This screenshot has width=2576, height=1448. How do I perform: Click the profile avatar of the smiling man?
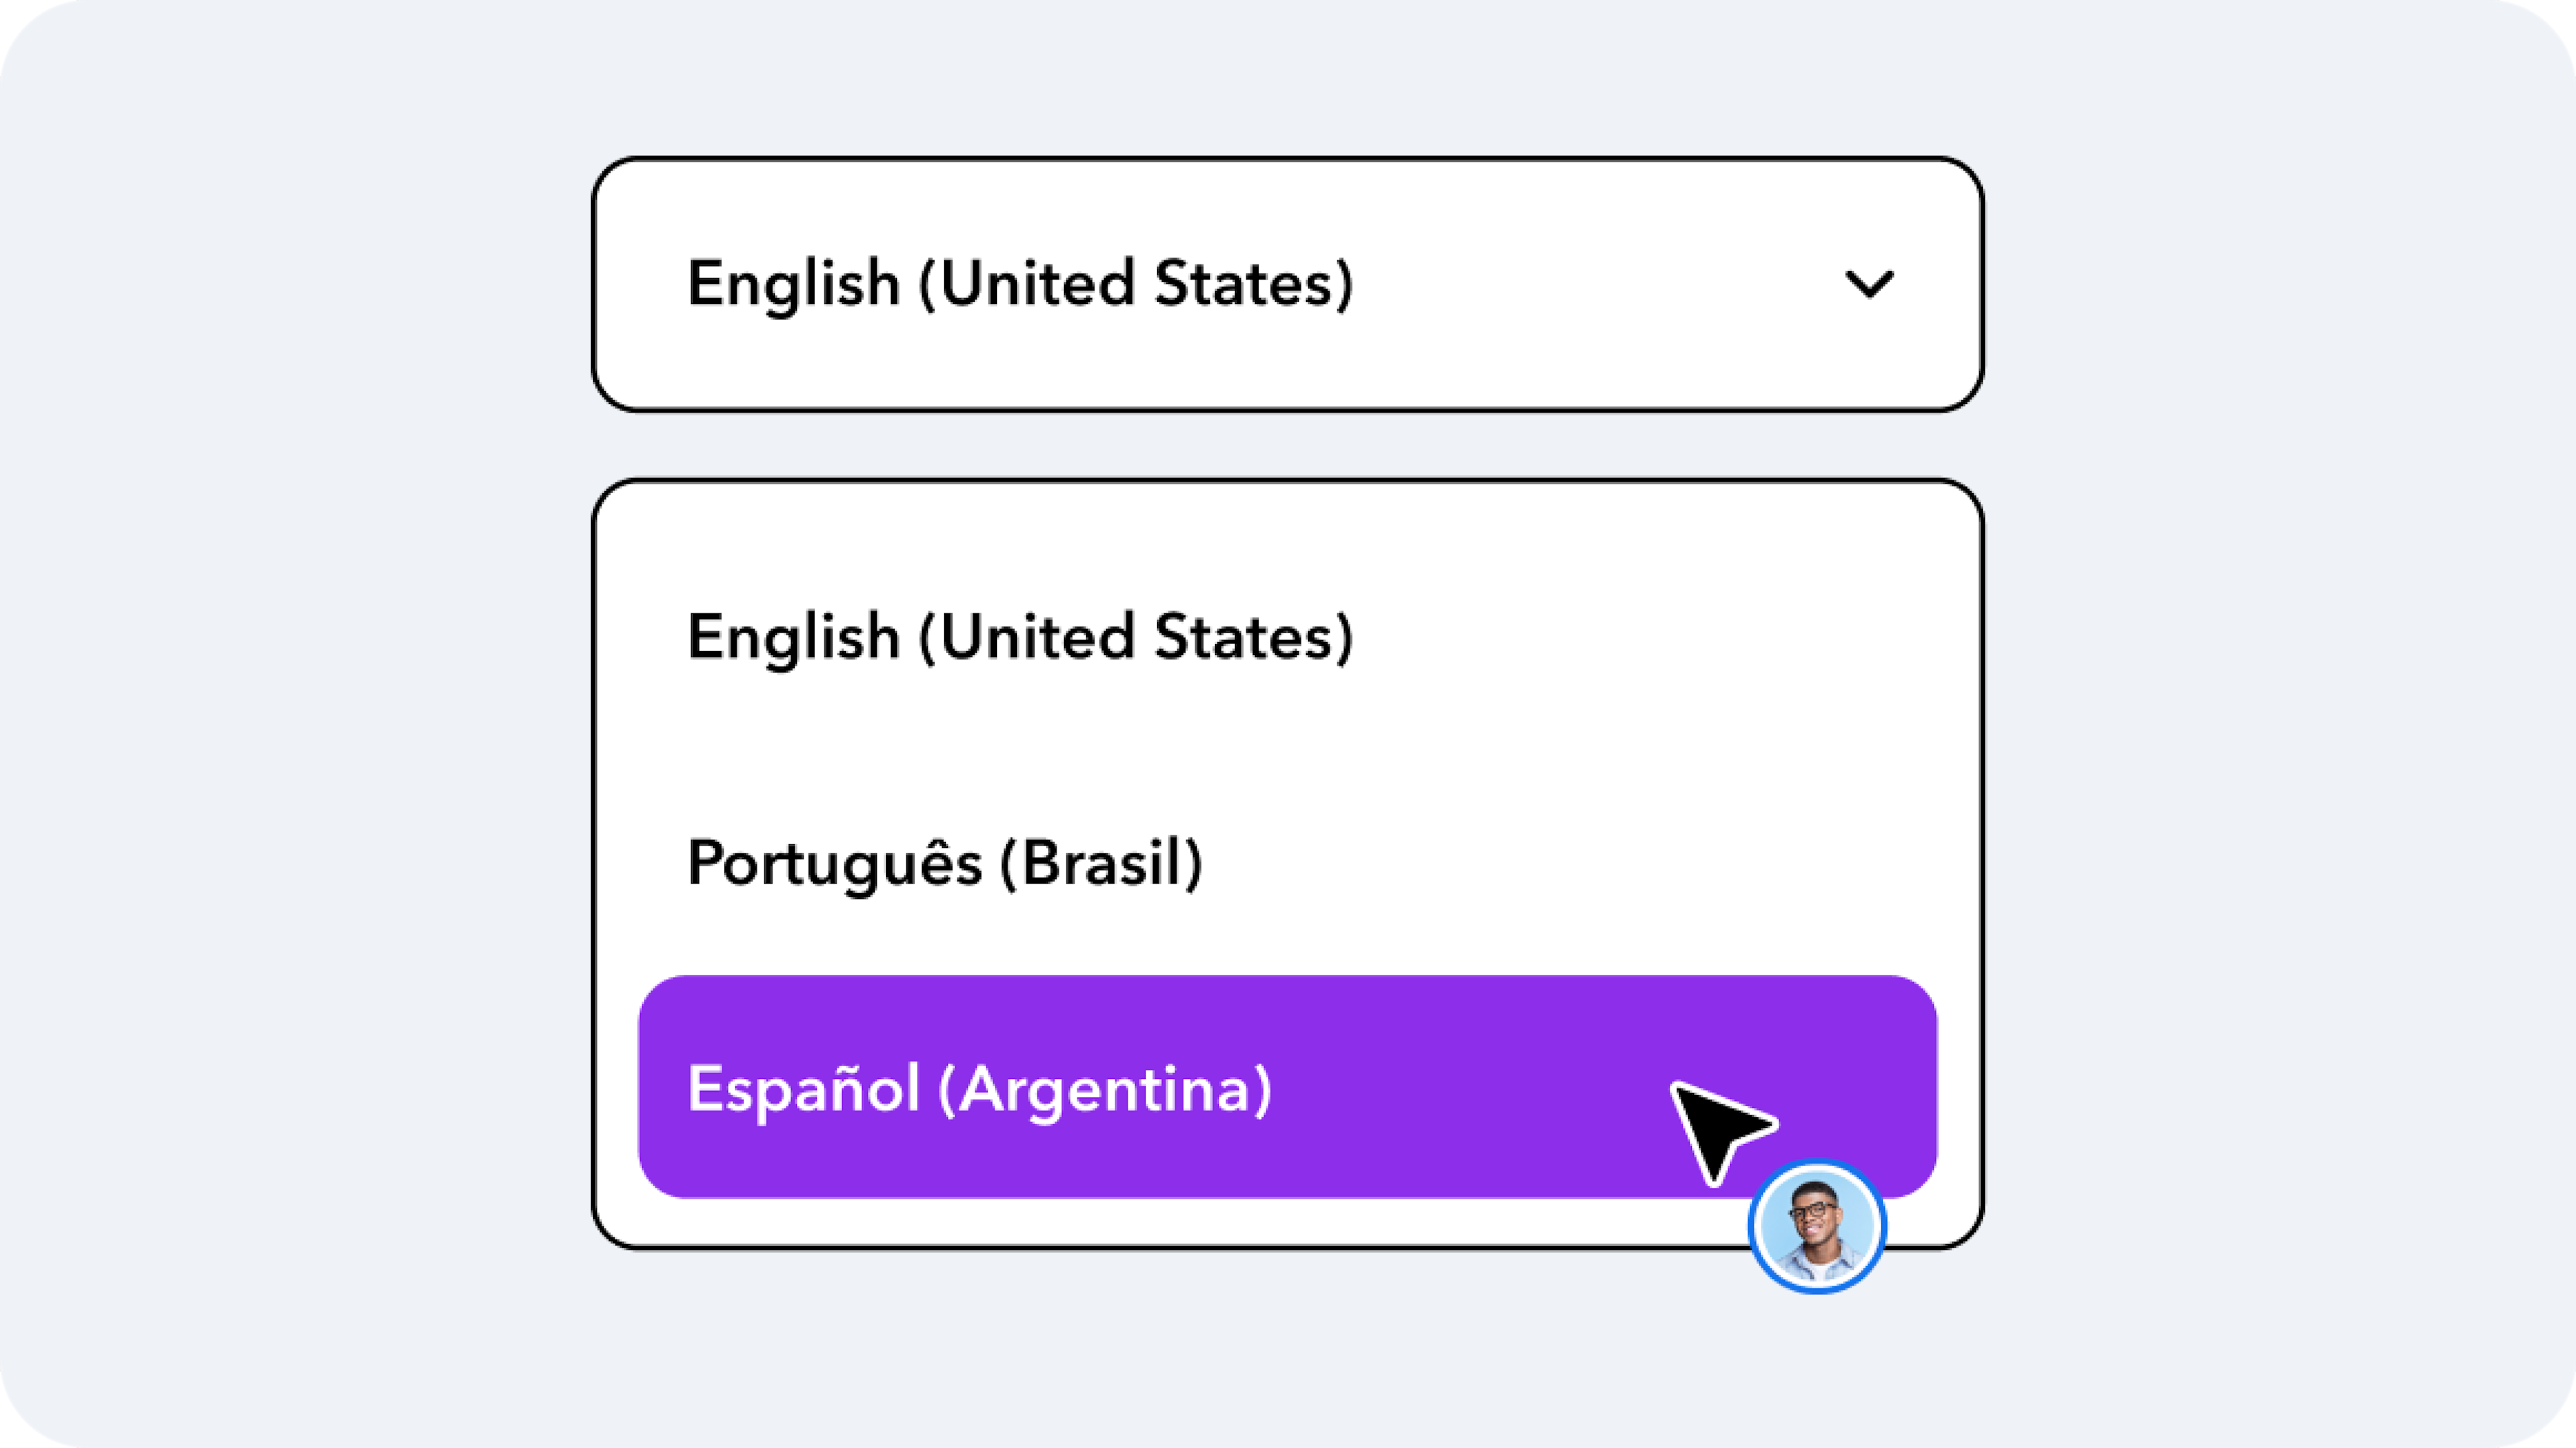(1817, 1227)
